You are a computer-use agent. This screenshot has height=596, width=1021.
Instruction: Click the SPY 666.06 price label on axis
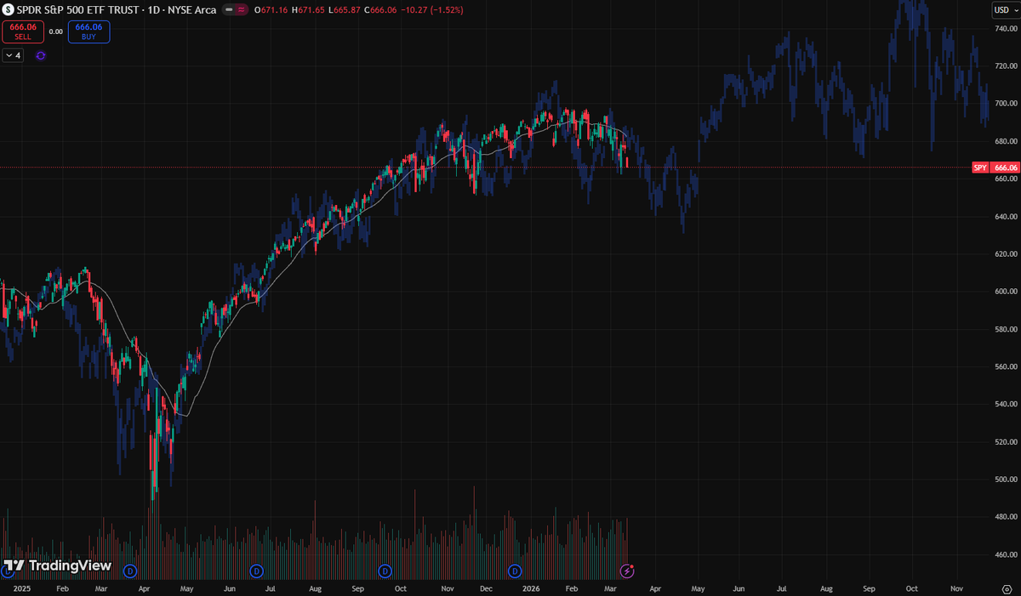click(x=995, y=167)
